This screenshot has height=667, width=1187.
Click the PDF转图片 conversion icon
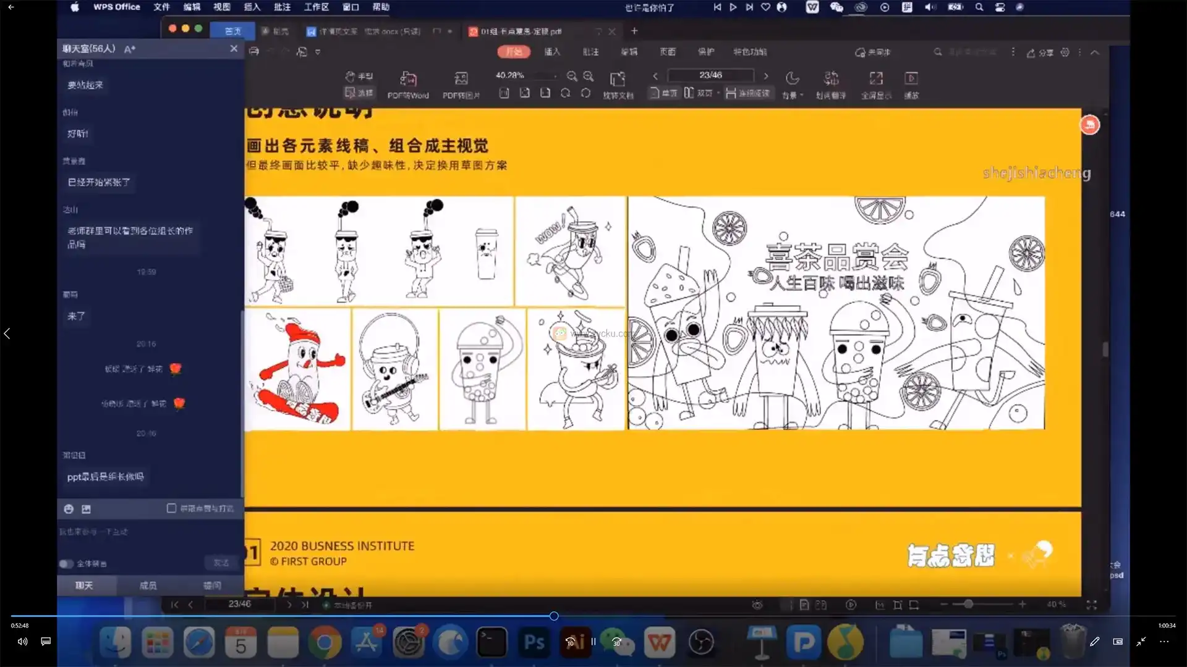[x=461, y=85]
